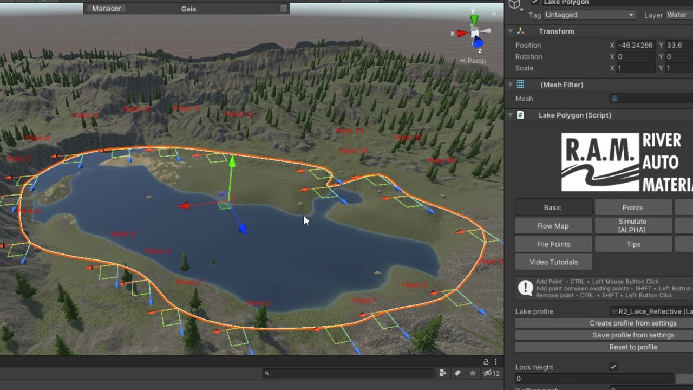Image resolution: width=693 pixels, height=390 pixels.
Task: Open the Tips tab
Action: [632, 244]
